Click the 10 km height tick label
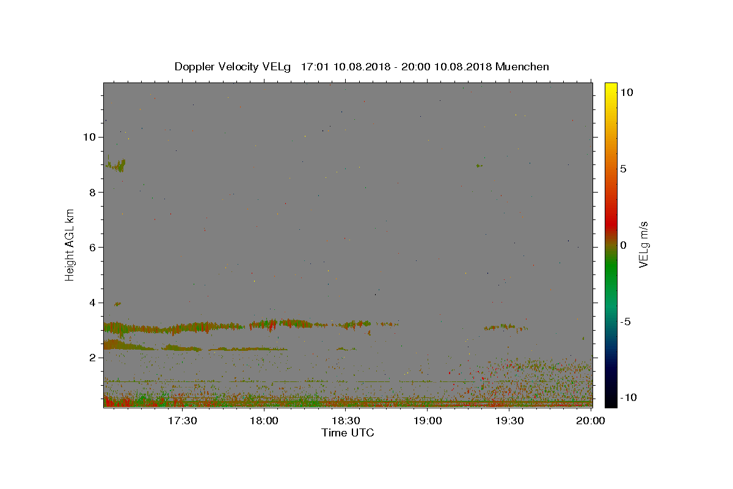 click(89, 137)
